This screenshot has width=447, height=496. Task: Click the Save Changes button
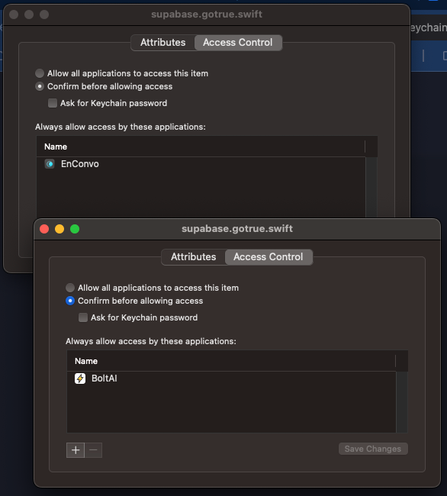coord(373,449)
